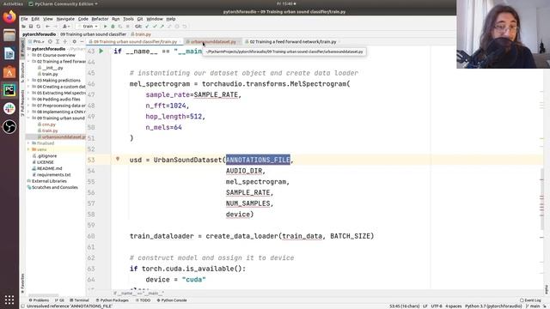Click the Collapse All icon in Project panel

[x=65, y=41]
